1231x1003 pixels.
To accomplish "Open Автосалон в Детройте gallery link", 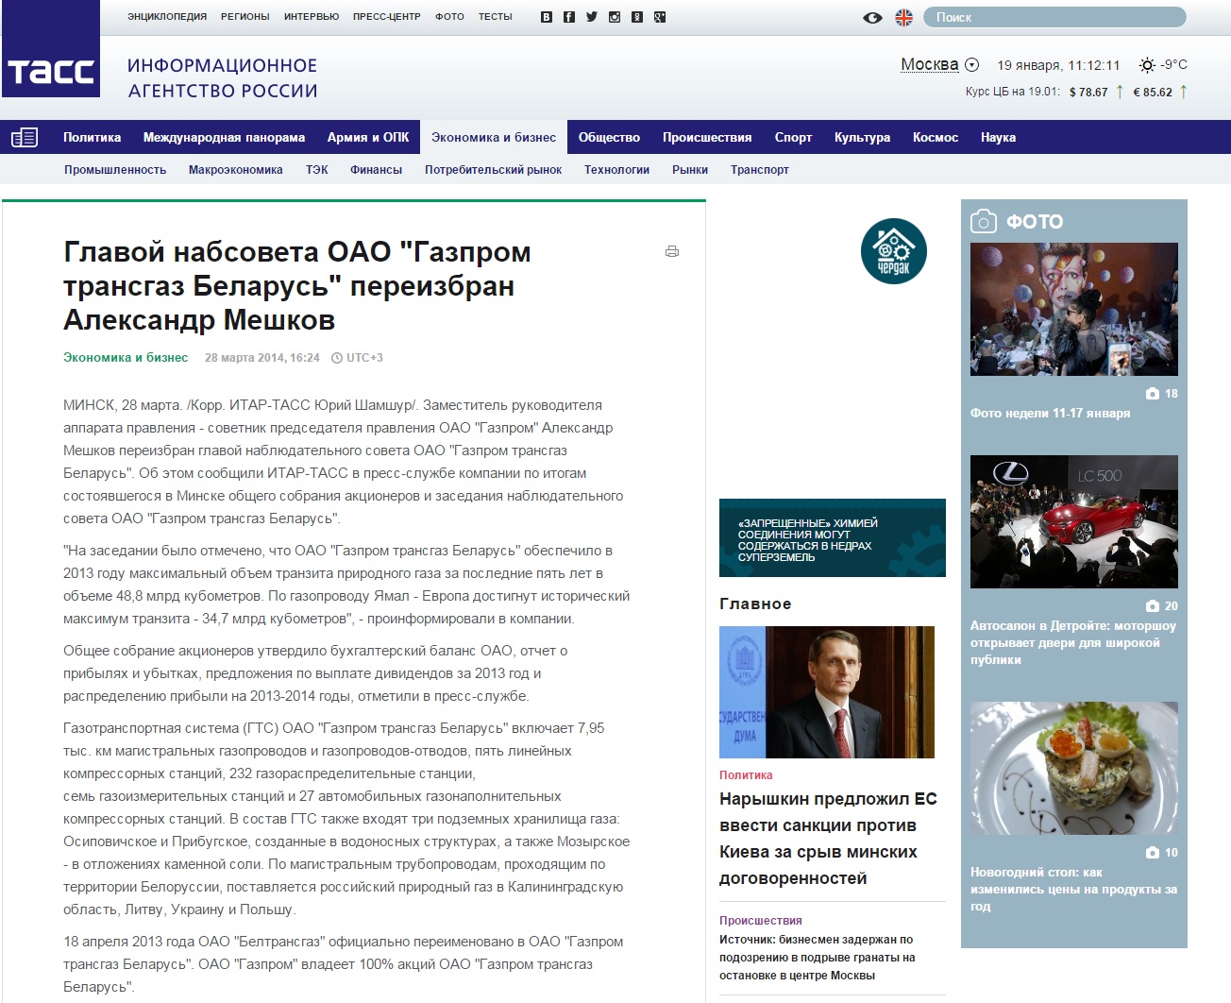I will pos(1073,643).
